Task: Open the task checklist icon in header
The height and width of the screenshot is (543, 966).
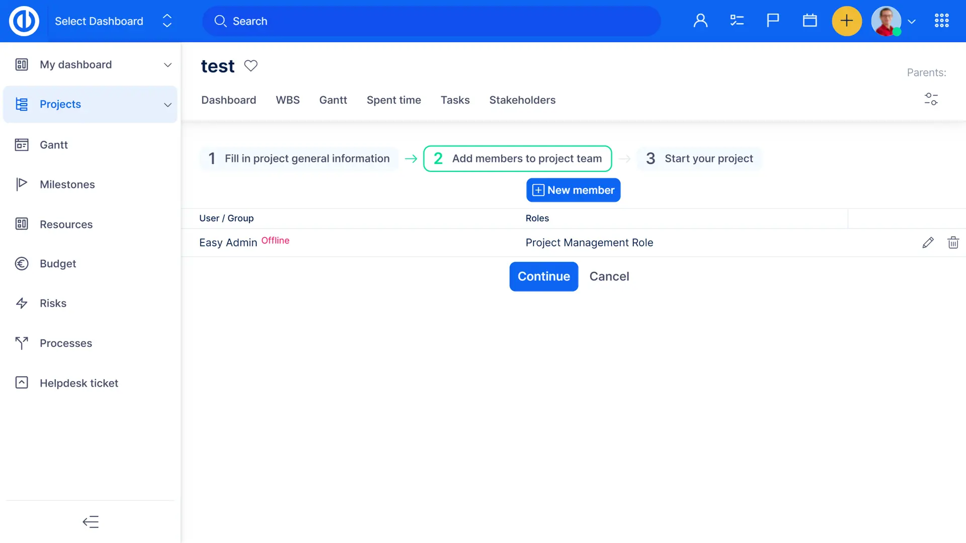Action: coord(737,21)
